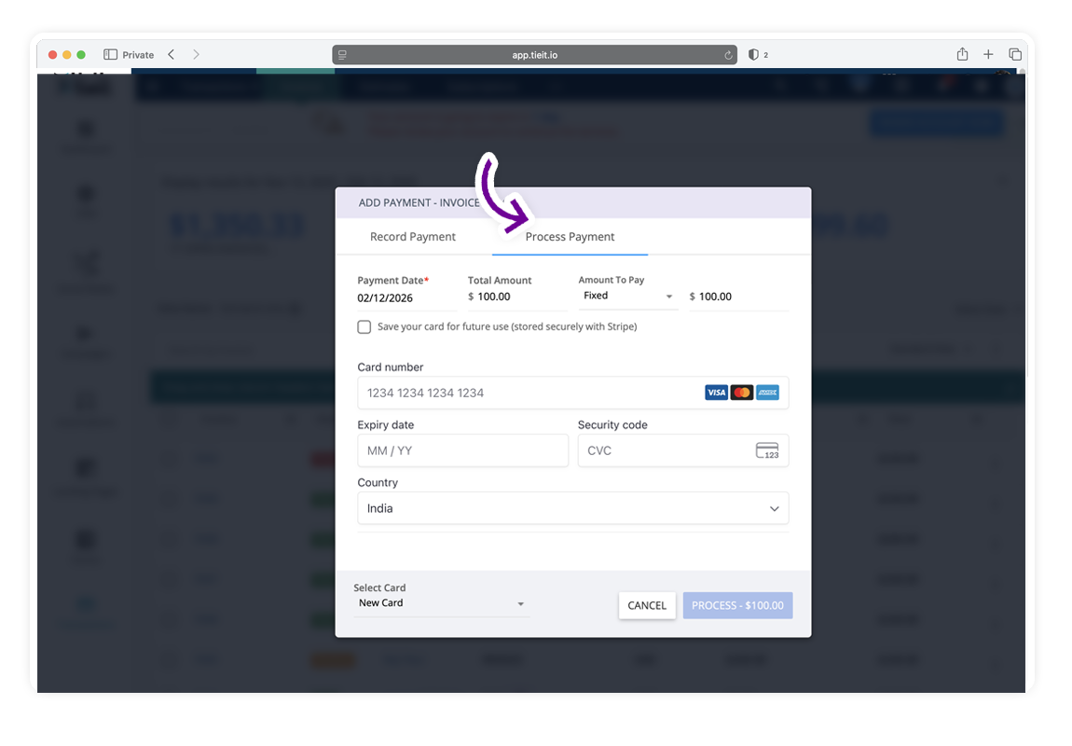Viewport: 1072px width, 746px height.
Task: Click the American Express card icon
Action: click(x=768, y=393)
